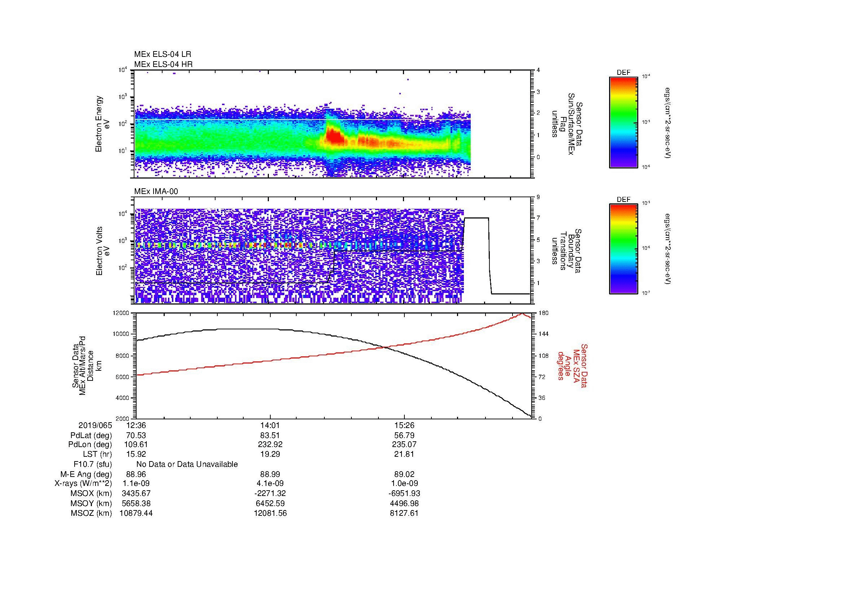This screenshot has height=595, width=843.
Task: Click the MSOX (km) row label
Action: point(91,493)
